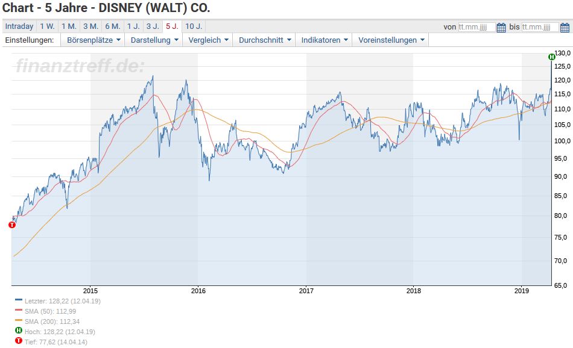The image size is (573, 348).
Task: Click the 100,0 y-axis value
Action: 562,141
